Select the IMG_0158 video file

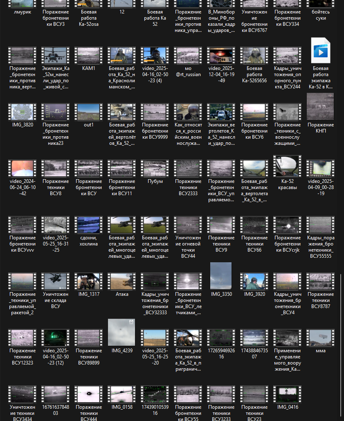pyautogui.click(x=122, y=397)
